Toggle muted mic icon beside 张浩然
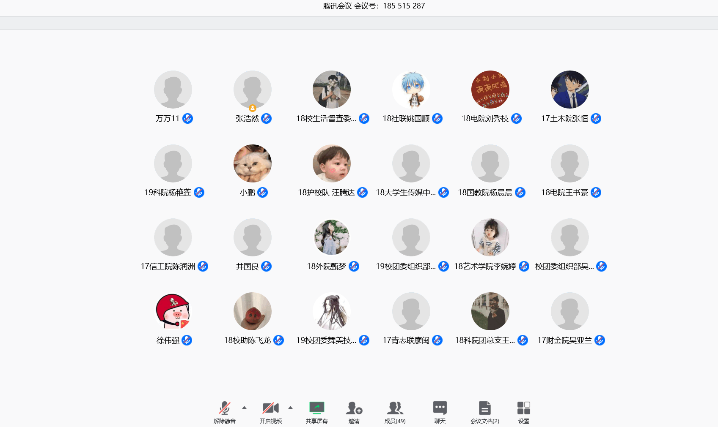This screenshot has height=427, width=718. (266, 119)
